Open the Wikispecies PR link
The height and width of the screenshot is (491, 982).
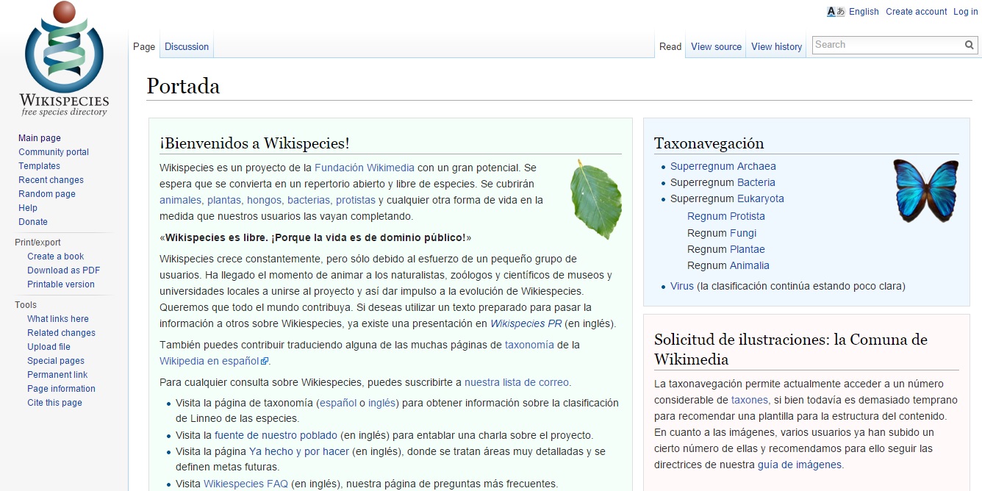click(x=526, y=323)
